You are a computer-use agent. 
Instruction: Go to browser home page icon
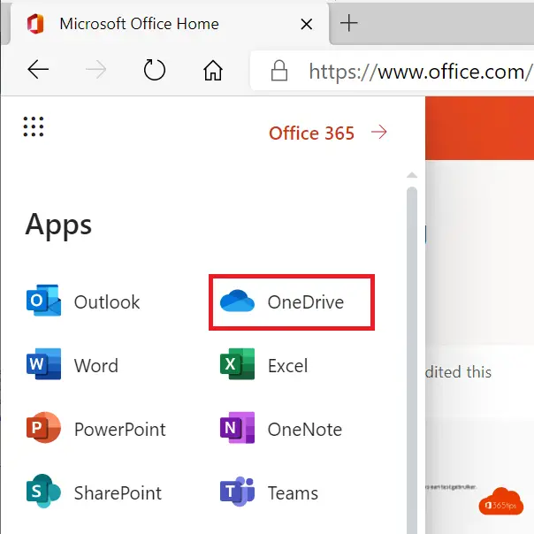pos(213,70)
